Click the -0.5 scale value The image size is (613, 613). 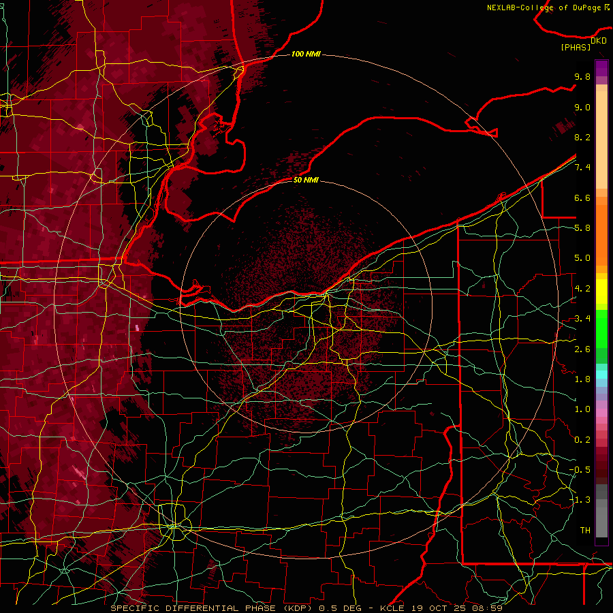(x=580, y=469)
